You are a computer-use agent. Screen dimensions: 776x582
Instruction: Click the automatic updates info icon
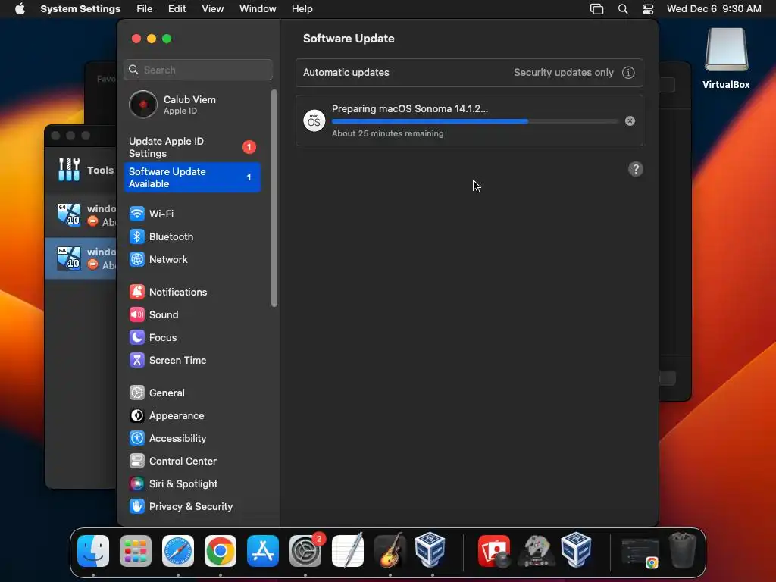pyautogui.click(x=628, y=73)
